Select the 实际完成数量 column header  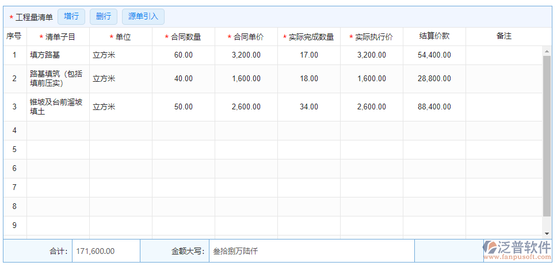coord(308,37)
